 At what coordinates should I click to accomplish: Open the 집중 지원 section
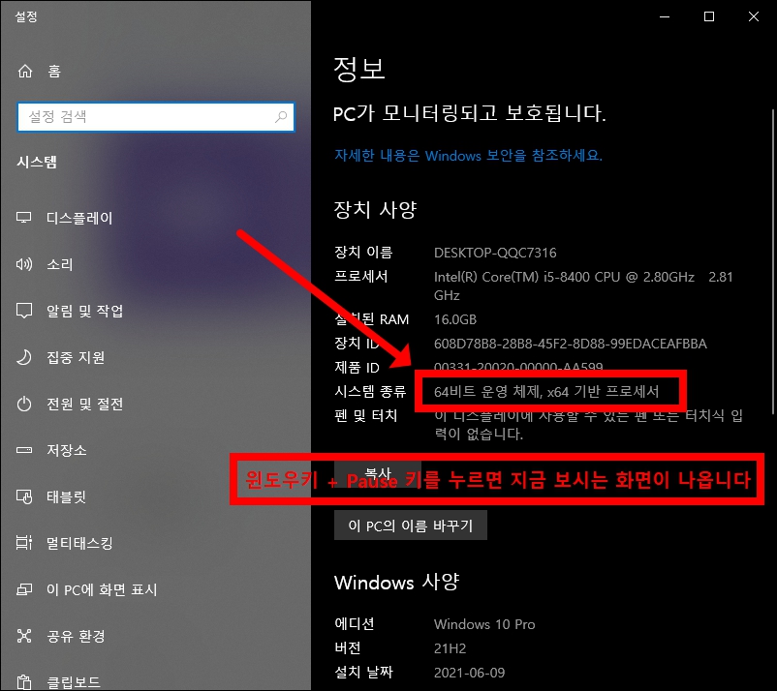(78, 357)
